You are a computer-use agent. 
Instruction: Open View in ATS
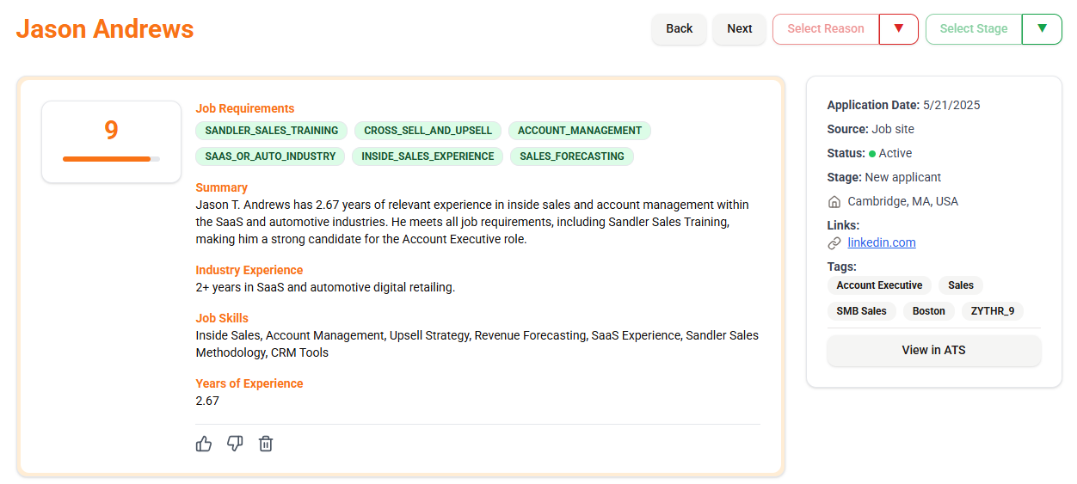[x=933, y=350]
